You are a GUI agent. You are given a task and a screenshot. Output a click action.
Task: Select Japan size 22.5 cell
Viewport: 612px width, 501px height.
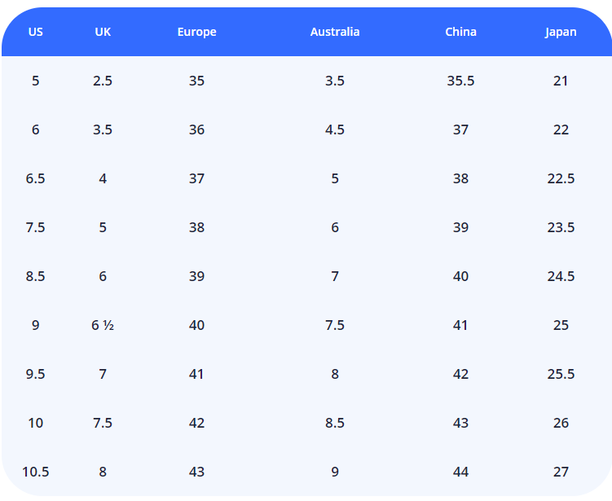click(561, 178)
